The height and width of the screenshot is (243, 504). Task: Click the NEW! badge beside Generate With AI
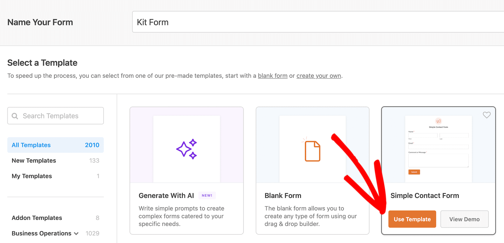pos(207,195)
